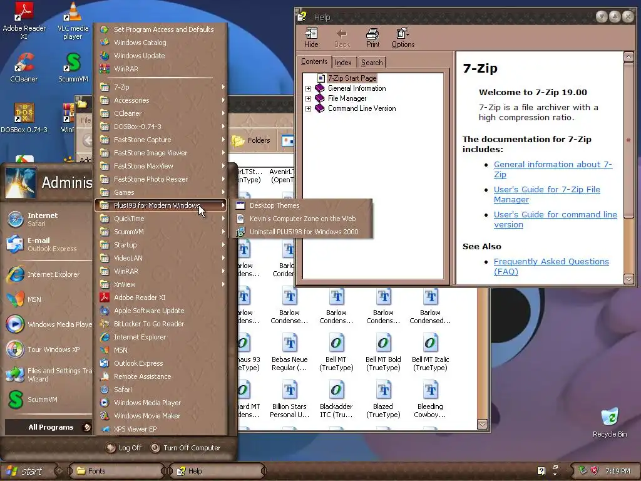Open Blackadder ITC font icon

point(336,399)
